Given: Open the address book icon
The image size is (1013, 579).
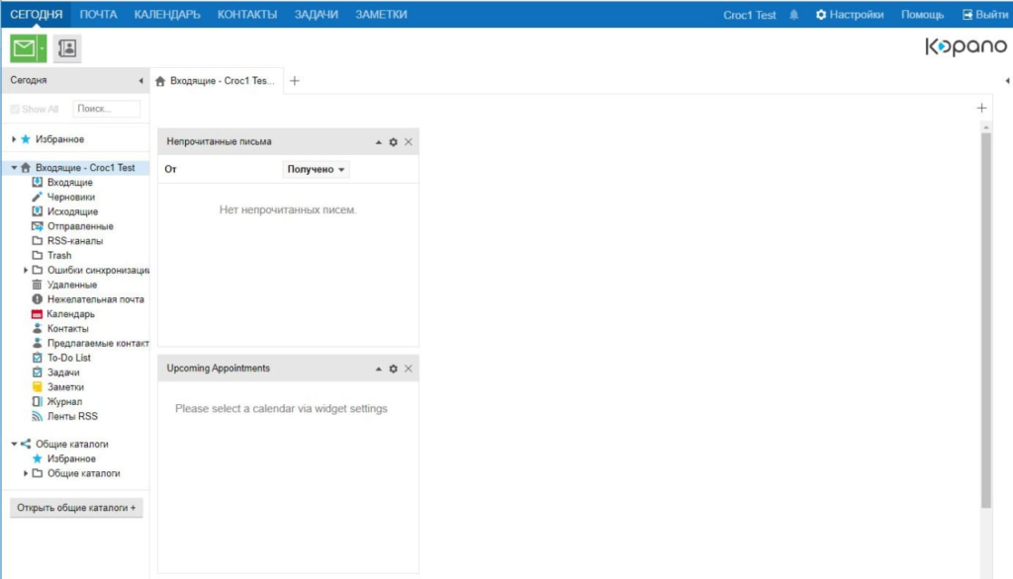Looking at the screenshot, I should tap(67, 48).
